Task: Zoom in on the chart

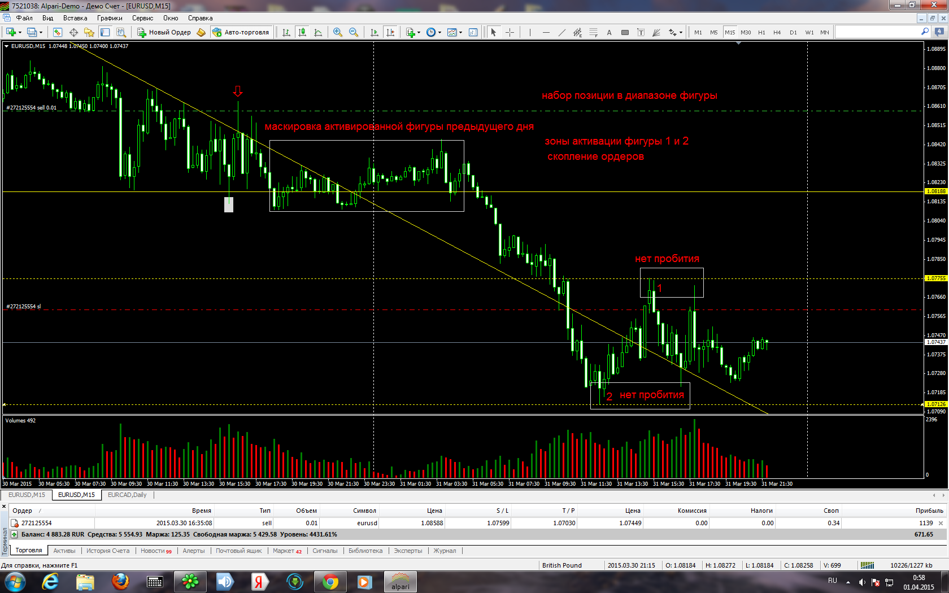Action: (338, 32)
